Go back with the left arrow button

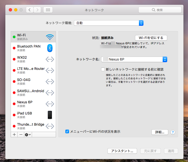pos(30,10)
